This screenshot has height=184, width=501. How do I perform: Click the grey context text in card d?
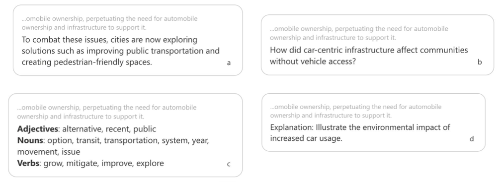tap(356, 111)
